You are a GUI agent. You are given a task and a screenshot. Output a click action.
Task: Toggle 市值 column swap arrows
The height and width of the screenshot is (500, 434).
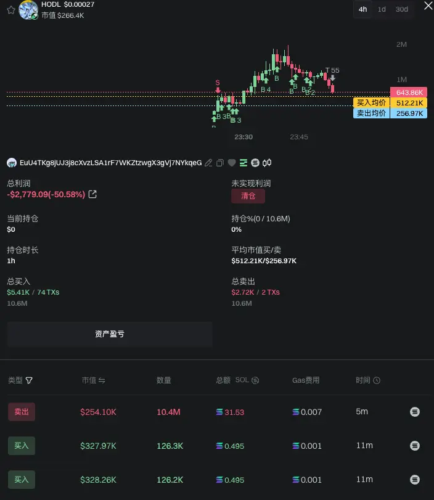tap(102, 380)
